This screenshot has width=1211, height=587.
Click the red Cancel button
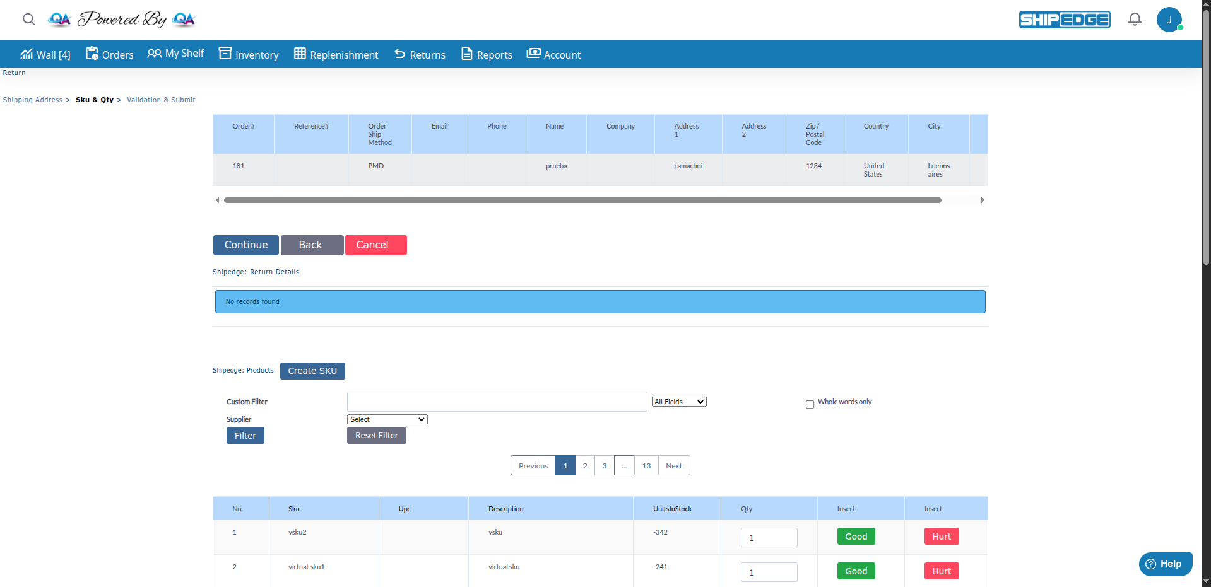click(x=375, y=245)
